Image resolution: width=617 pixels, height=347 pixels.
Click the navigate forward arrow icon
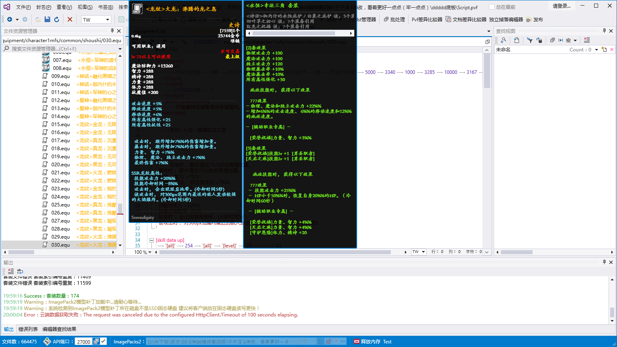click(25, 19)
